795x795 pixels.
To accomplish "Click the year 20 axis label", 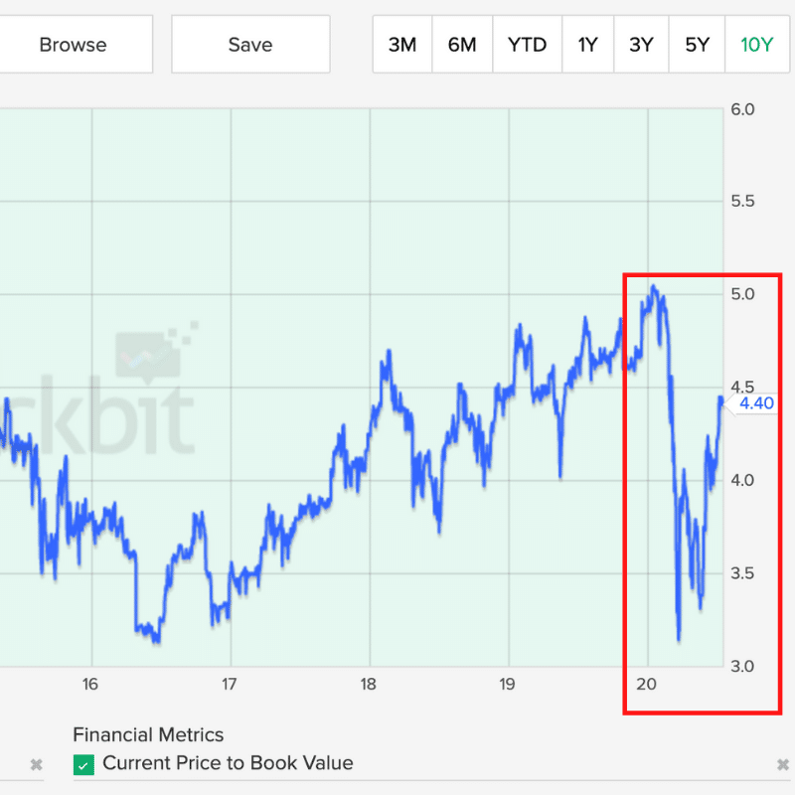I will click(x=647, y=685).
